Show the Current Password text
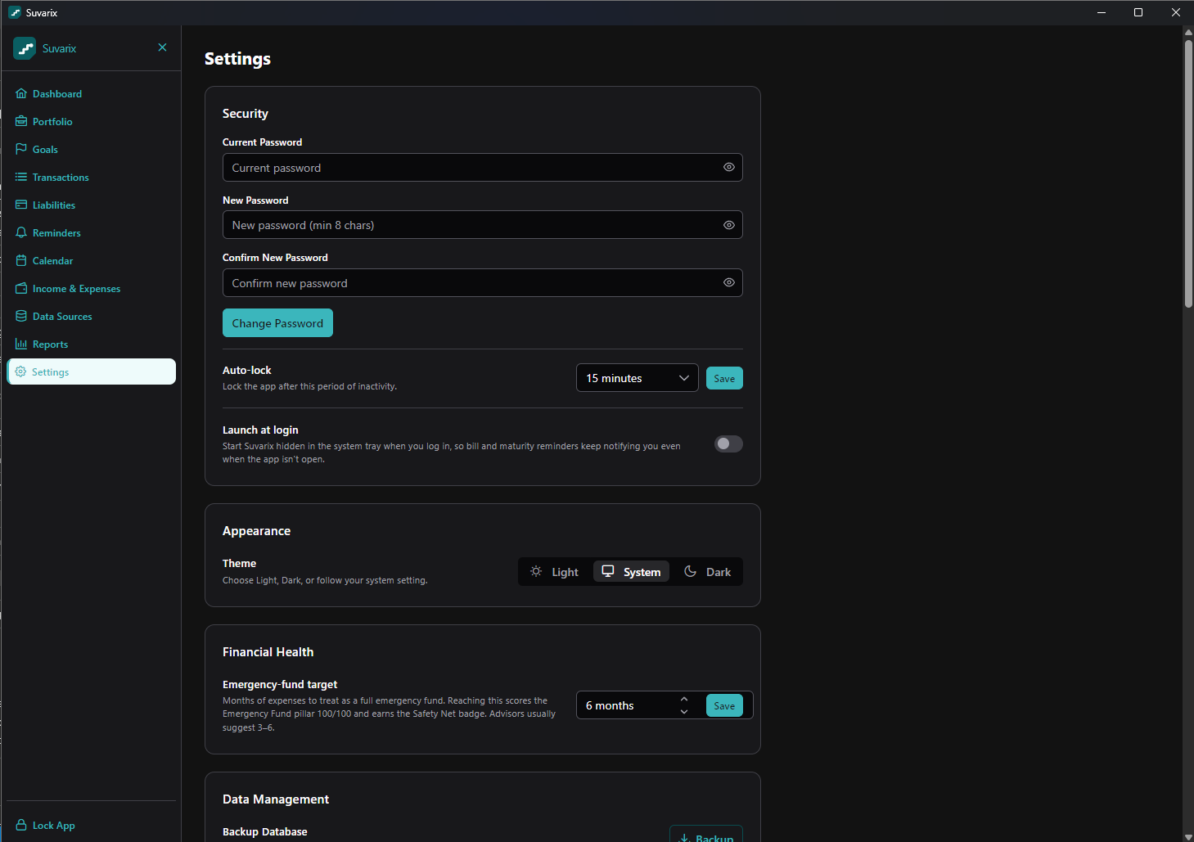Viewport: 1194px width, 842px height. (x=728, y=167)
